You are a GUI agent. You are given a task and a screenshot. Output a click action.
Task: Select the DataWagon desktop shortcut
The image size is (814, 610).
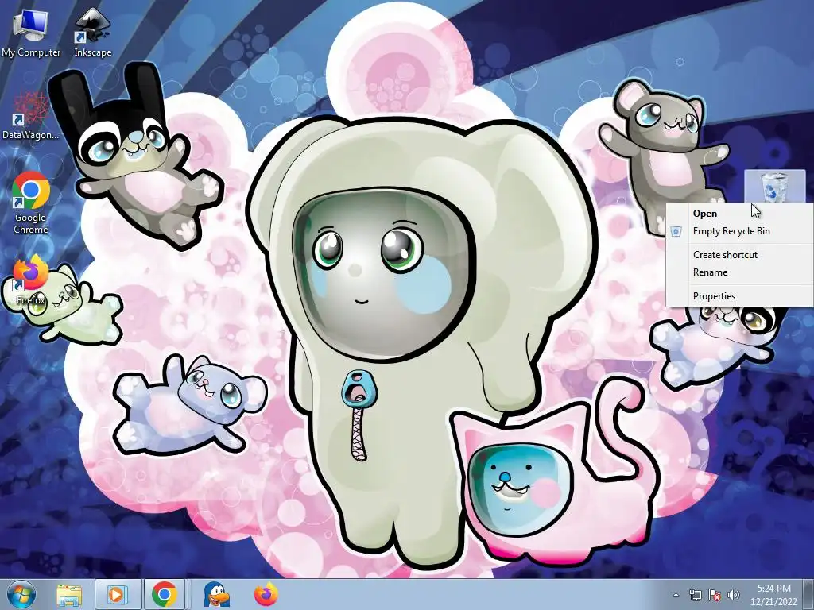pos(30,116)
